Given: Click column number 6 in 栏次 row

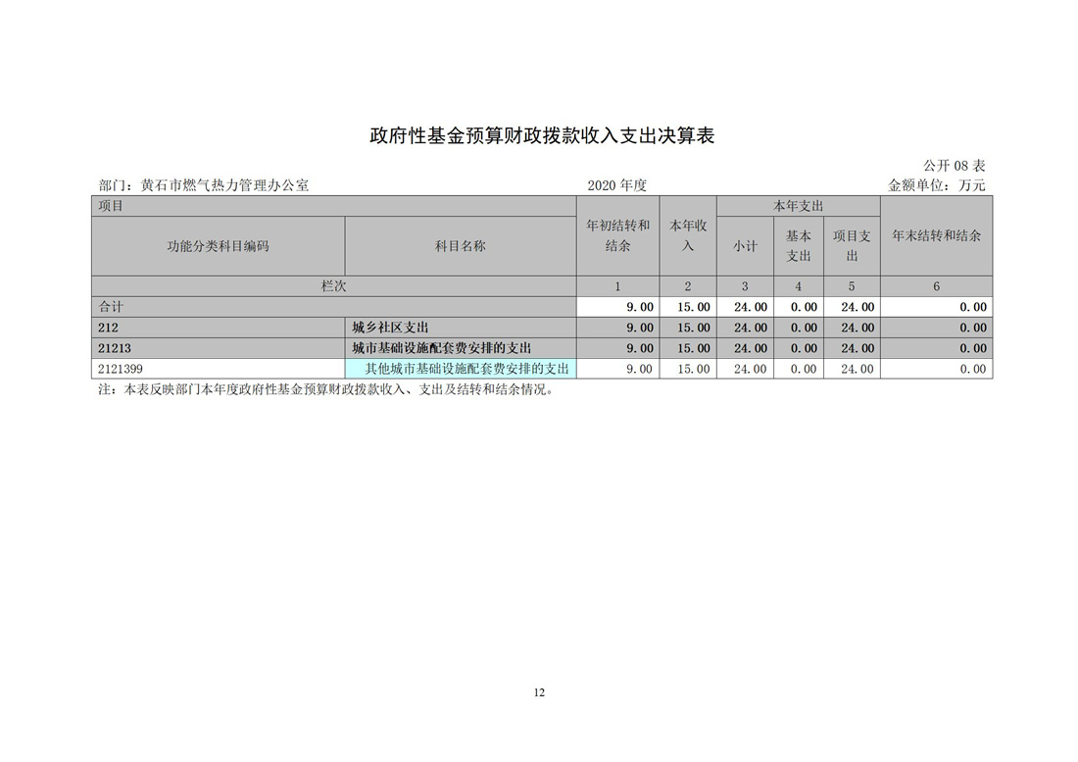Looking at the screenshot, I should 936,286.
